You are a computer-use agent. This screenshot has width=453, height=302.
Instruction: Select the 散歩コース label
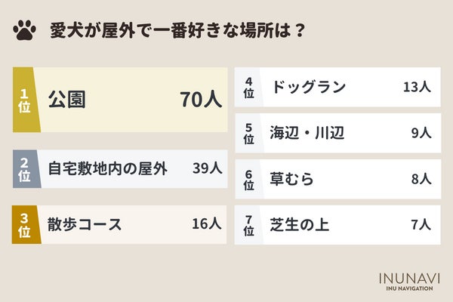(85, 224)
